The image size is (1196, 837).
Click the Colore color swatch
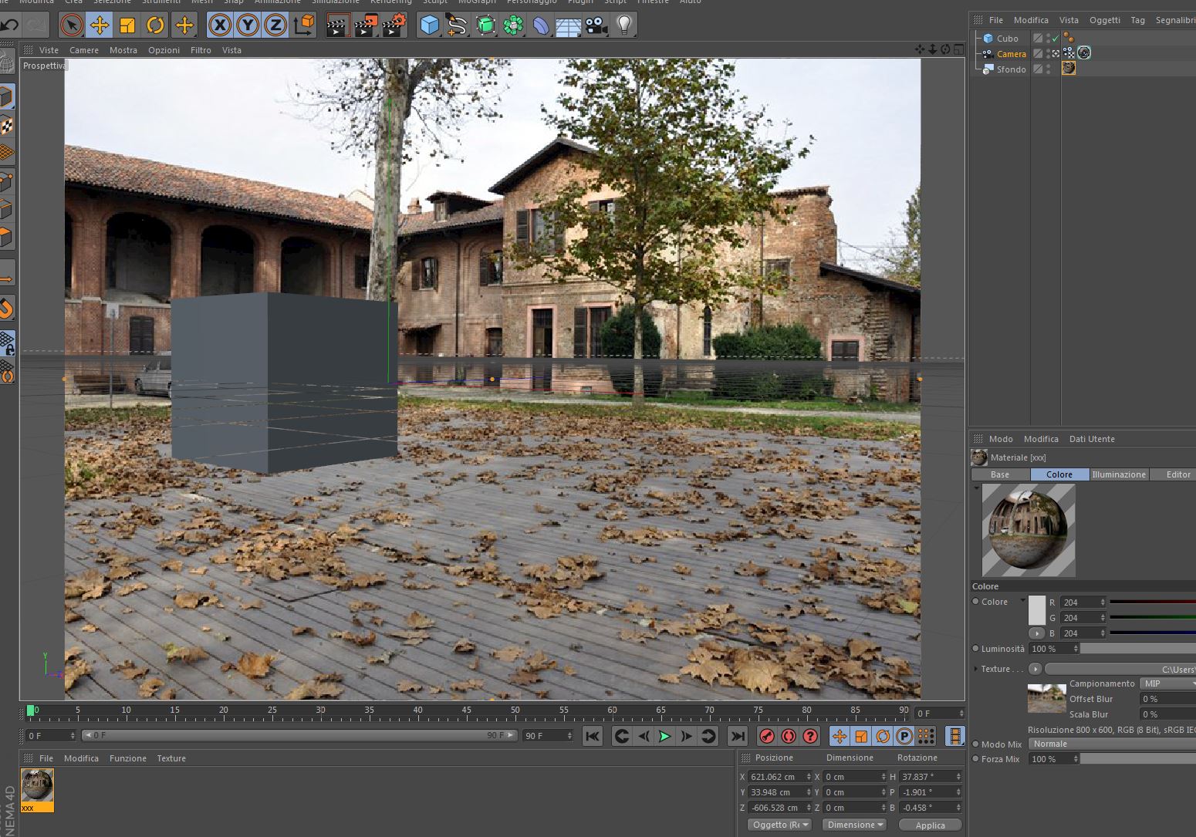(x=1037, y=610)
